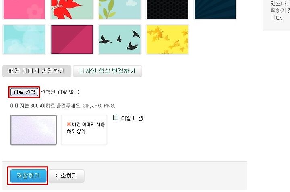The height and width of the screenshot is (192, 290).
Task: Click the 파일 선택 button
Action: [24, 92]
